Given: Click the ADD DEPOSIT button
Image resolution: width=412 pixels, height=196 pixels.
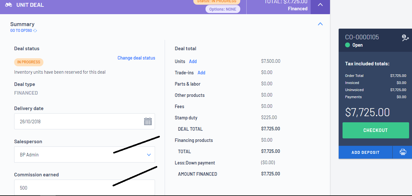Looking at the screenshot, I should [365, 152].
